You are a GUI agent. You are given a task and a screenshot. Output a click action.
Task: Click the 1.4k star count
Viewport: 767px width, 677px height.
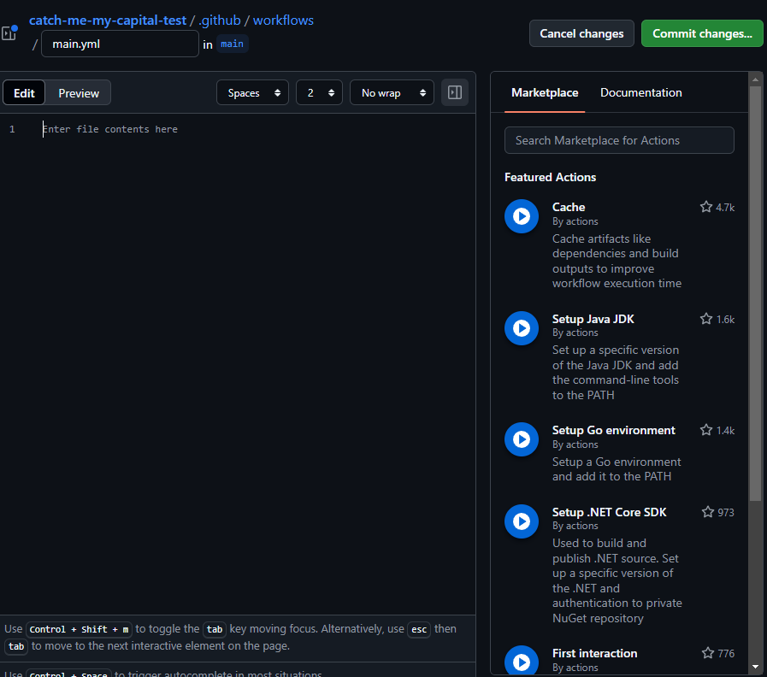725,431
